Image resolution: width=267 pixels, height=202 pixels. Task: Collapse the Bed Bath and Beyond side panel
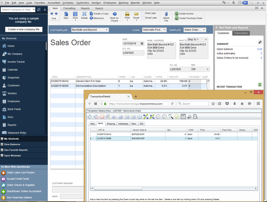216,27
